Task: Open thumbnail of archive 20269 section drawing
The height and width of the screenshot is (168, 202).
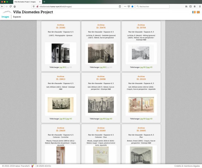Action: tap(101, 155)
